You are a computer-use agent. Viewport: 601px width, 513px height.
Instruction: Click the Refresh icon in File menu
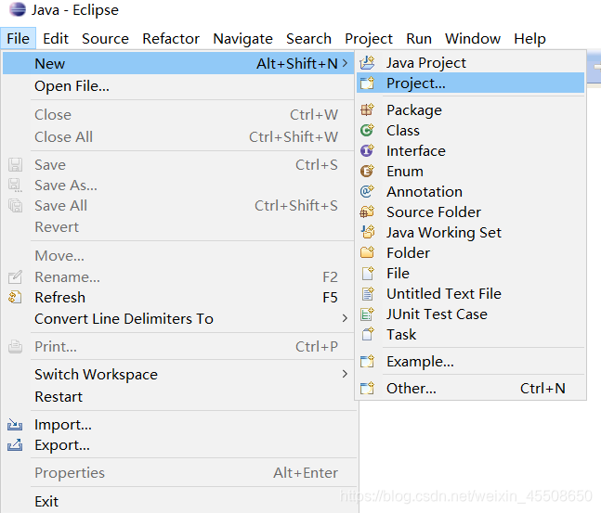(15, 297)
